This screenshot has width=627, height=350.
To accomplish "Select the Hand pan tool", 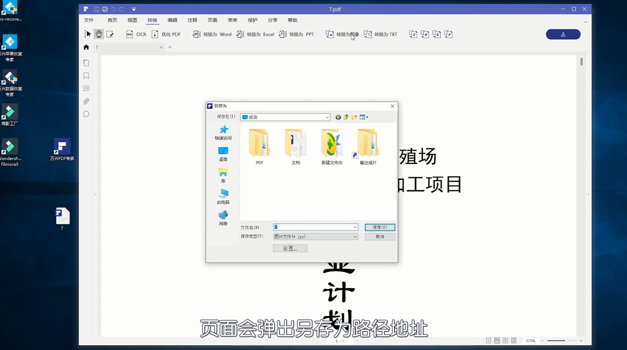I will point(98,33).
